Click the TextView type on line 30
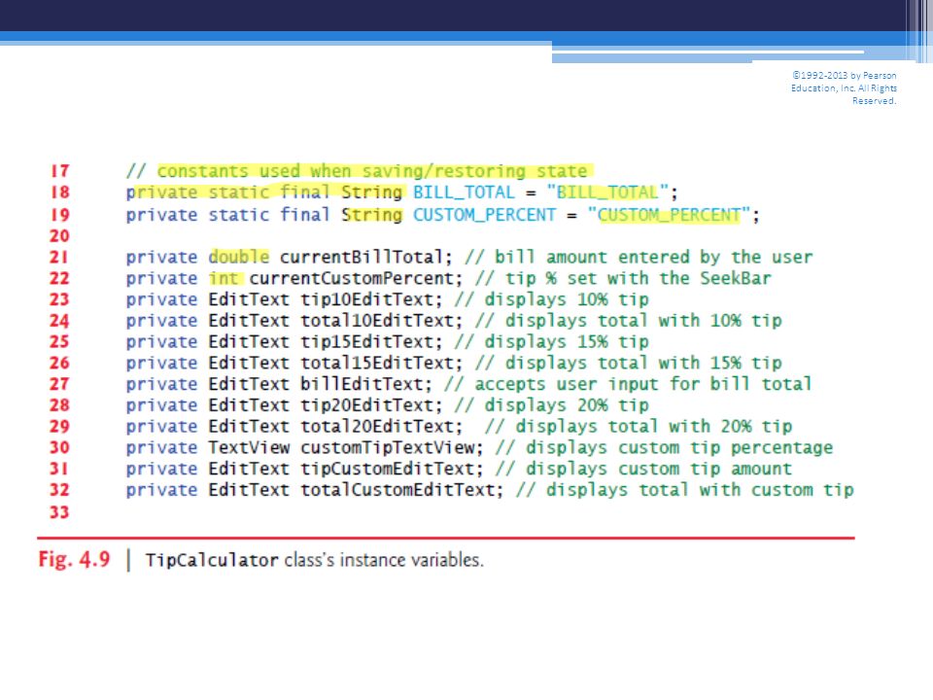The height and width of the screenshot is (700, 933). pyautogui.click(x=249, y=447)
